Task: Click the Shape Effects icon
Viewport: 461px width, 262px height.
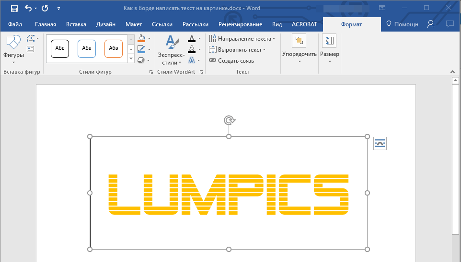Action: point(141,60)
